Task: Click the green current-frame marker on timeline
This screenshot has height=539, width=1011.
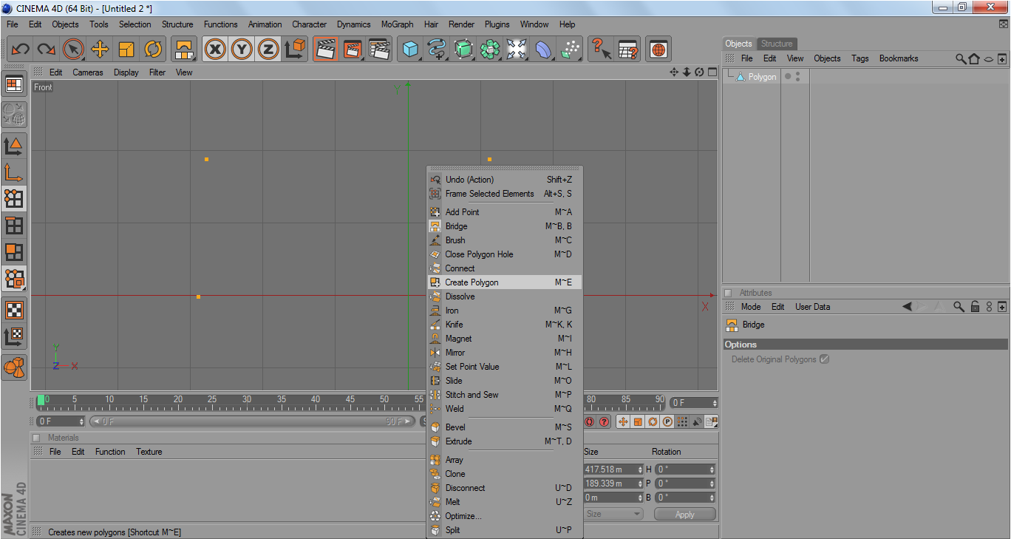Action: coord(41,401)
